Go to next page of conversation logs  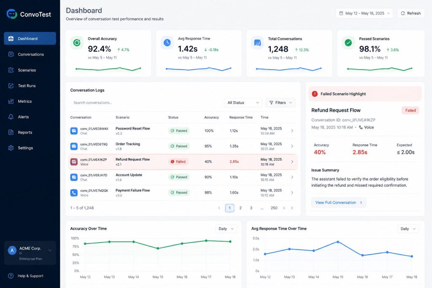point(284,208)
